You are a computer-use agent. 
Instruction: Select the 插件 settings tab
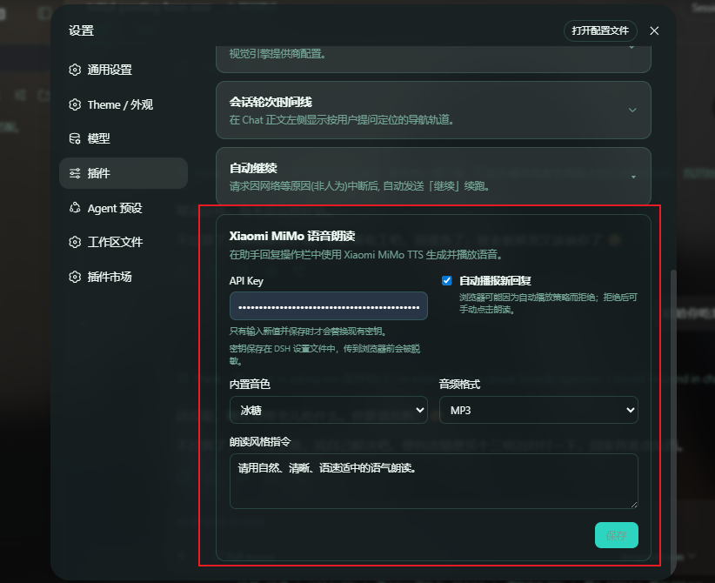click(x=124, y=173)
